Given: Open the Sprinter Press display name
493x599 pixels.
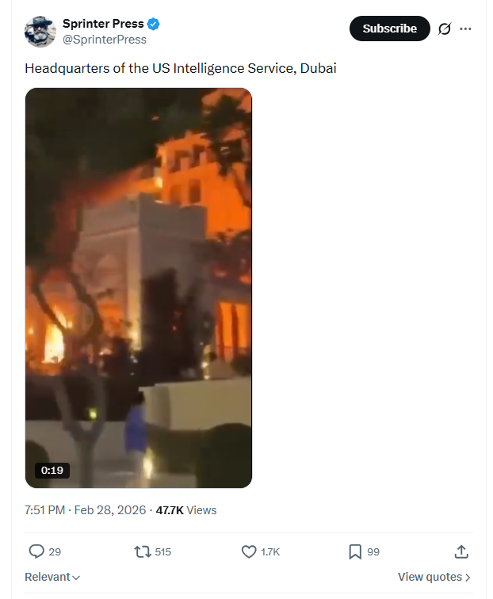Looking at the screenshot, I should (103, 24).
